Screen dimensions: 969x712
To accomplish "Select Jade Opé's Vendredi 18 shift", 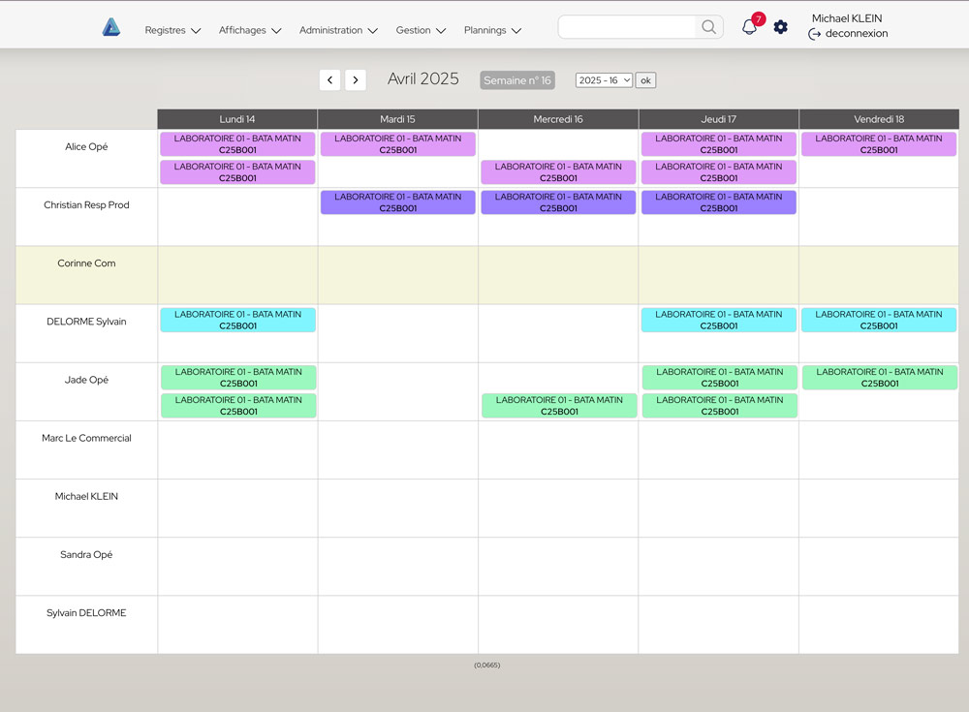I will tap(879, 378).
